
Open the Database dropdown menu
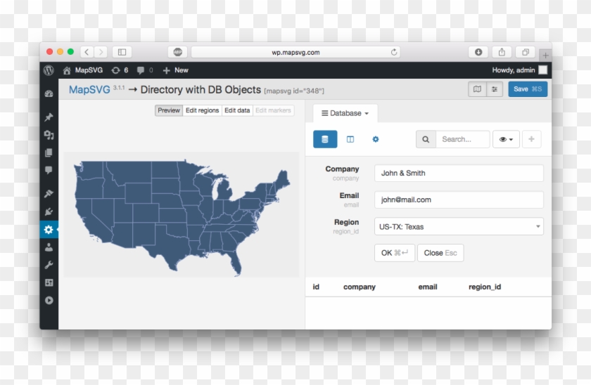pos(345,113)
